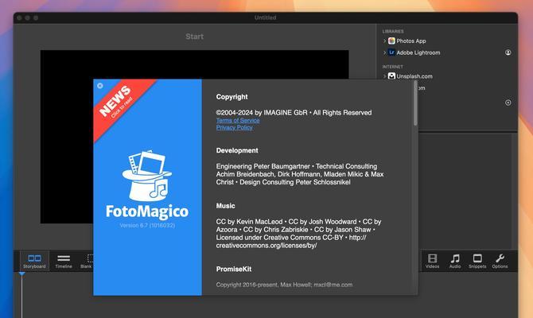Open the Terms of Service link

pyautogui.click(x=238, y=120)
